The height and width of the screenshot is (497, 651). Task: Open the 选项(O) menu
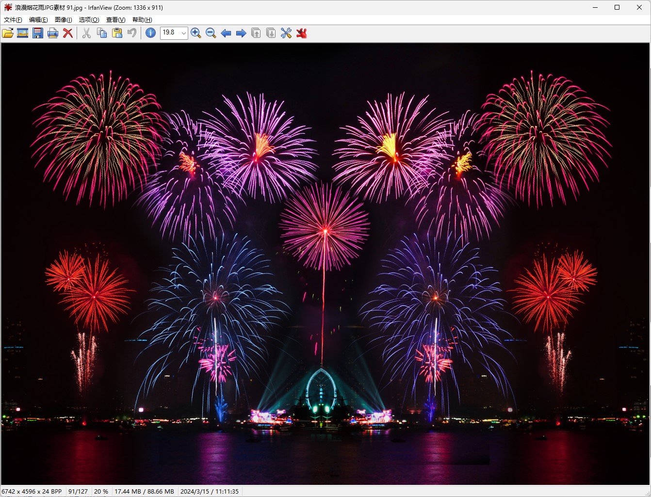(89, 20)
